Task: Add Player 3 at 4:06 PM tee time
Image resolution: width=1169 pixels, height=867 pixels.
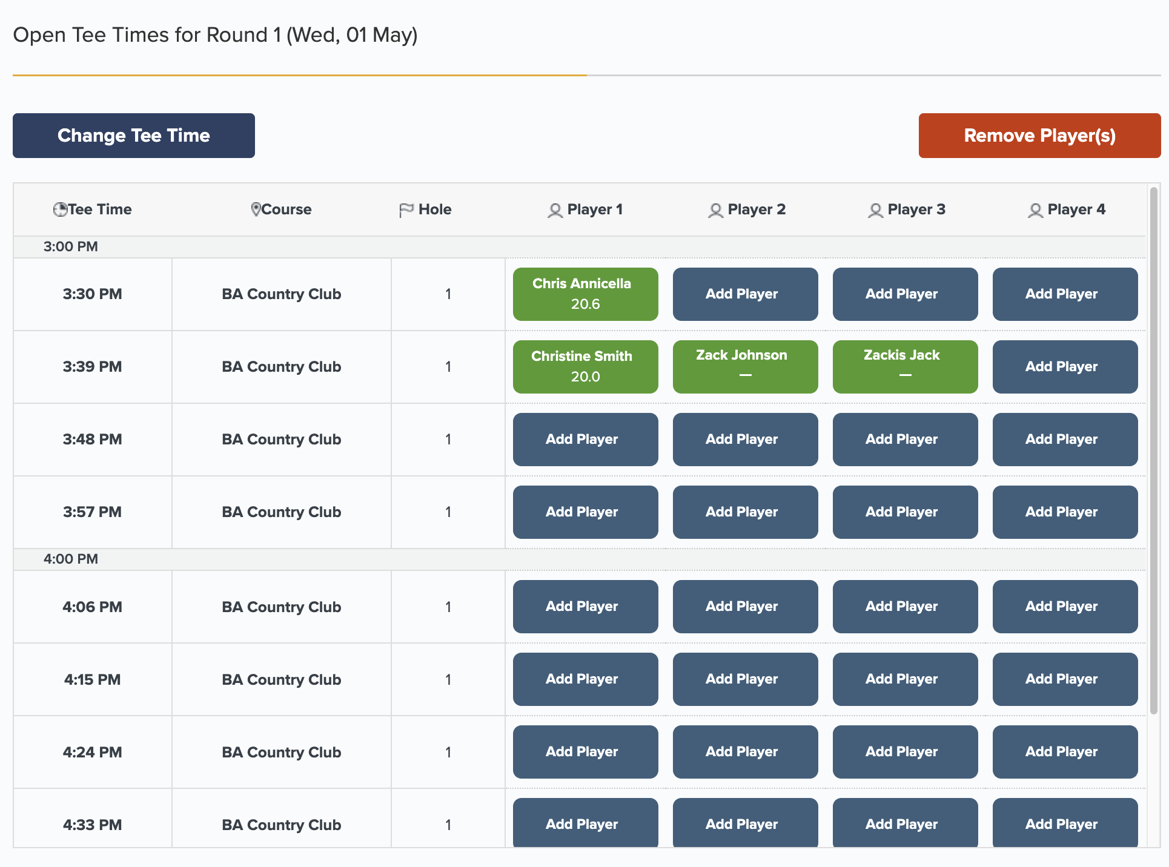Action: point(905,607)
